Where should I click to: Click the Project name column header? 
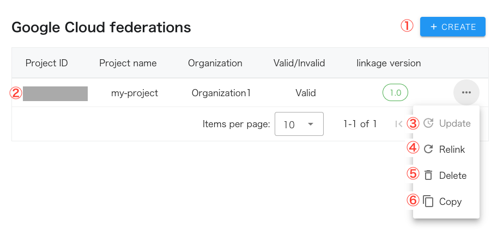click(128, 63)
